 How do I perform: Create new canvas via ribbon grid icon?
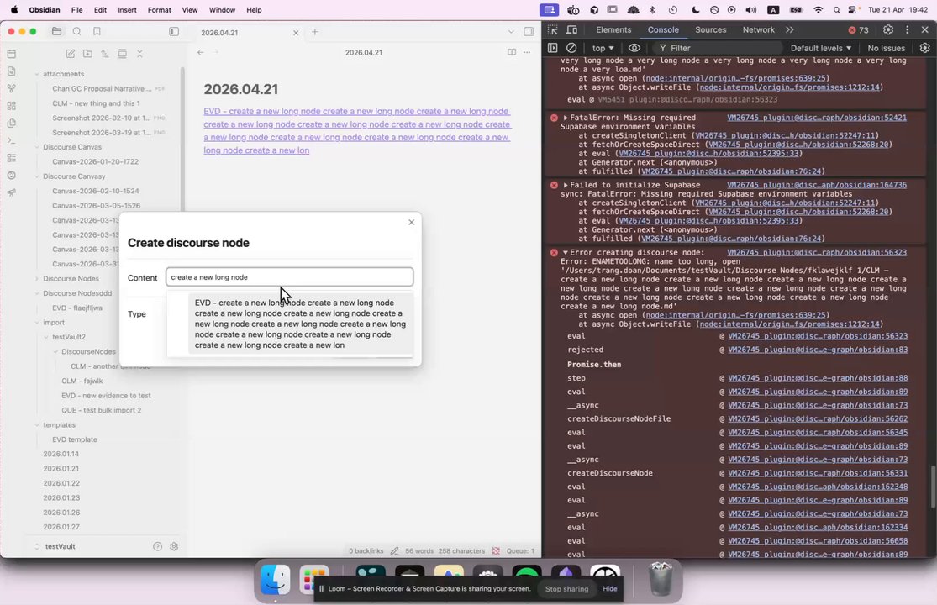pyautogui.click(x=12, y=106)
